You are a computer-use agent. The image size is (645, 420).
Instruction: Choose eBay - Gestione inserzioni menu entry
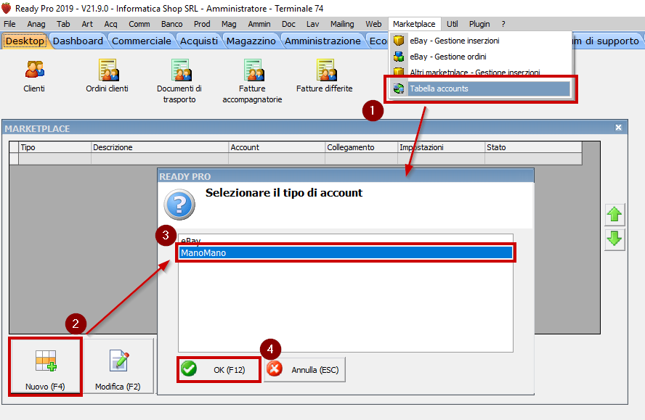pos(479,41)
